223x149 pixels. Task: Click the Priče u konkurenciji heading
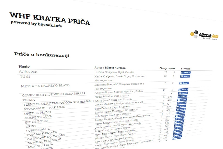coord(42,55)
